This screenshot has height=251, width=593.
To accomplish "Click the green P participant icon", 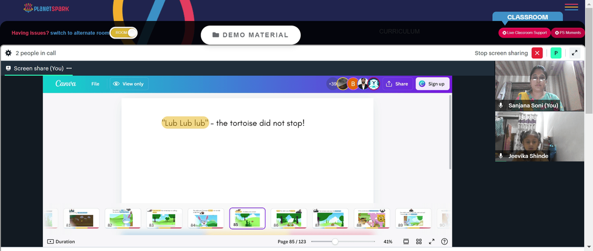I will click(x=556, y=53).
